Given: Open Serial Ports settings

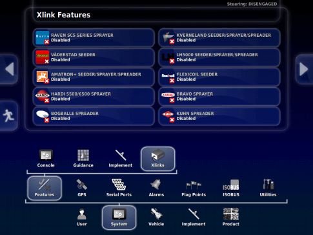Looking at the screenshot, I should [119, 188].
